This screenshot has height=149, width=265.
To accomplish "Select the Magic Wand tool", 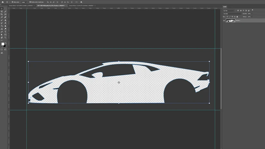I will tap(5, 12).
